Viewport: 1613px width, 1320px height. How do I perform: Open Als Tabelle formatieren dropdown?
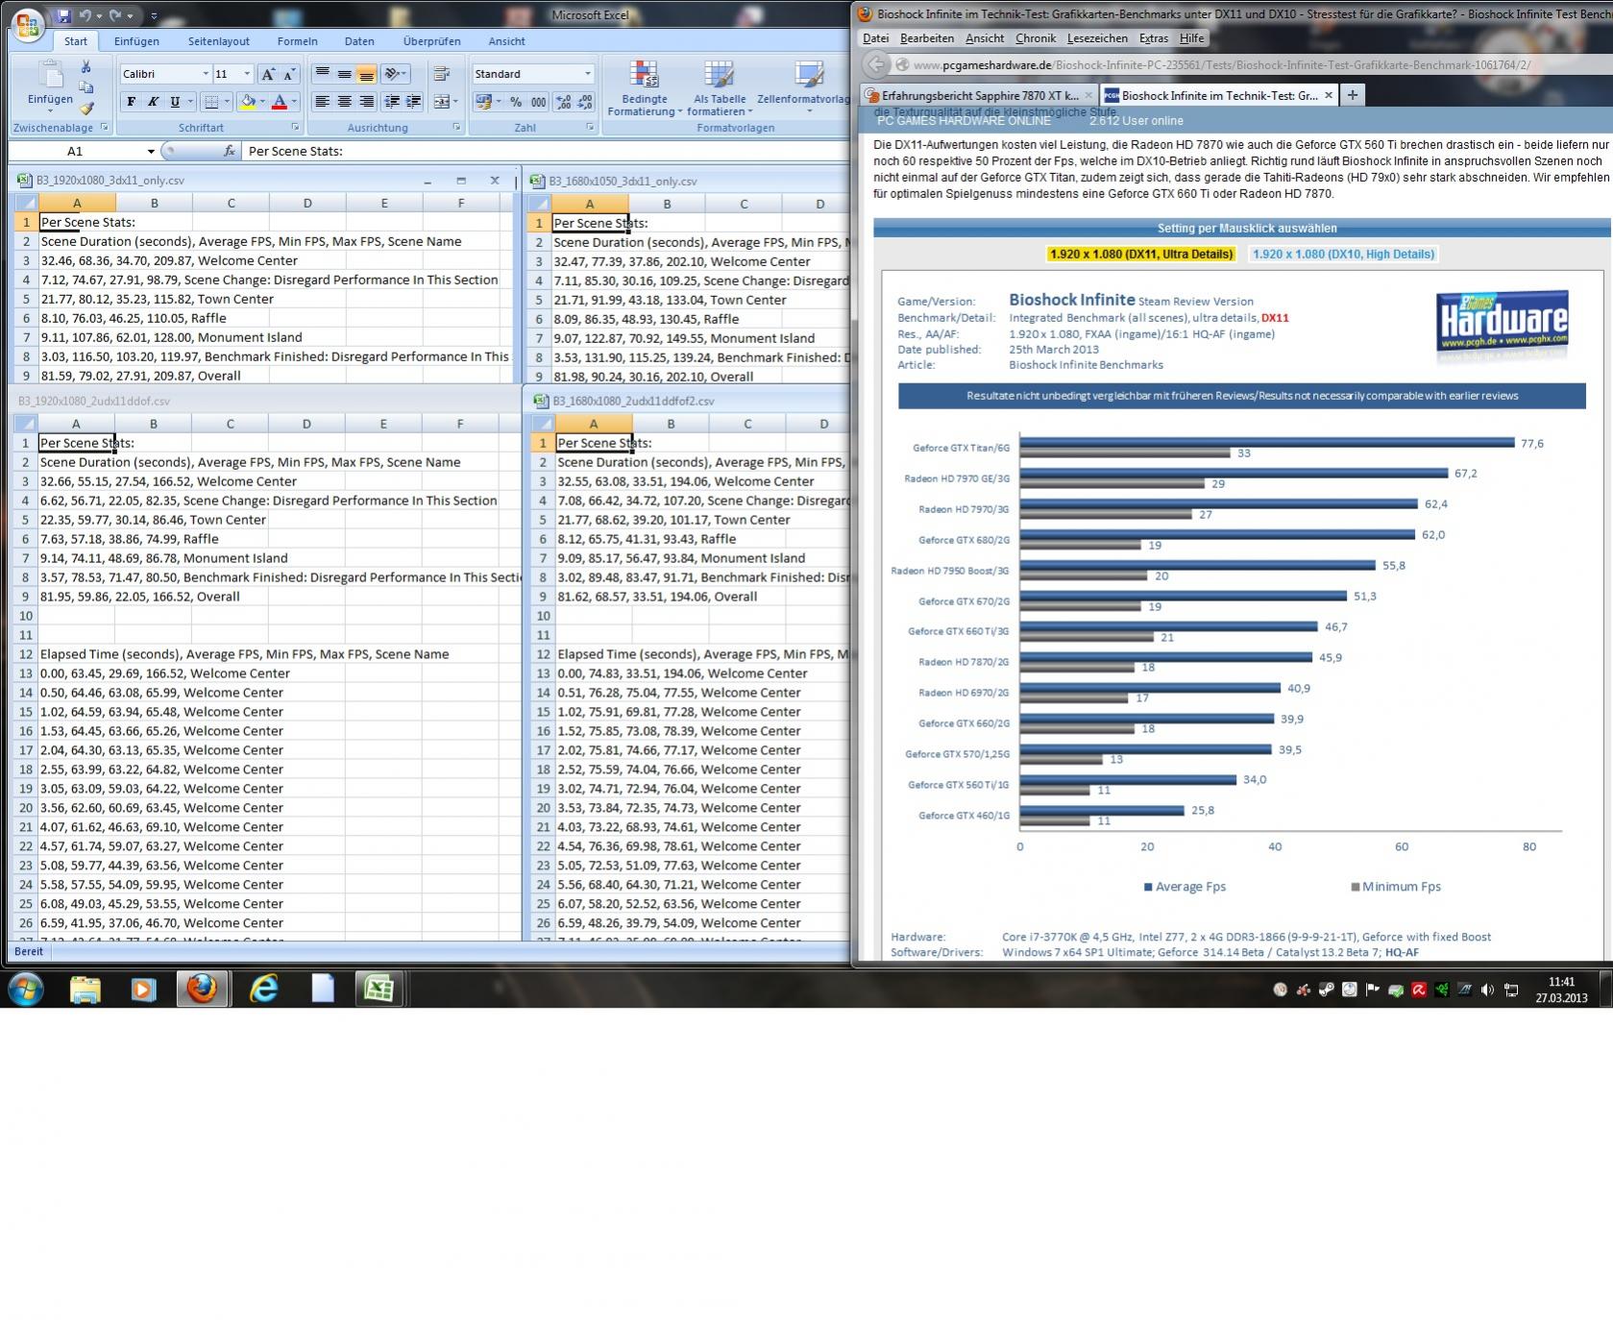tap(720, 88)
